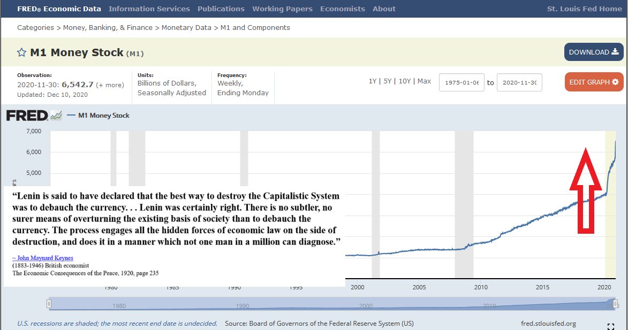
Task: Open the About menu
Action: point(384,9)
